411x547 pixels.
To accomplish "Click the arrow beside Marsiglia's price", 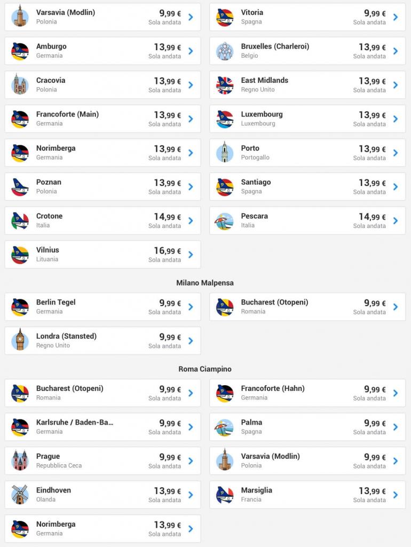I will 396,495.
